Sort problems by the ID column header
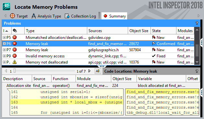The image size is (204, 119). click(x=6, y=31)
